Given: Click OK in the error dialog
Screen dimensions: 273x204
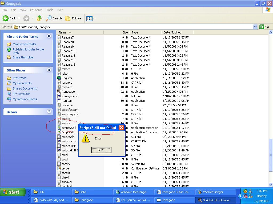Looking at the screenshot, I should tap(101, 150).
